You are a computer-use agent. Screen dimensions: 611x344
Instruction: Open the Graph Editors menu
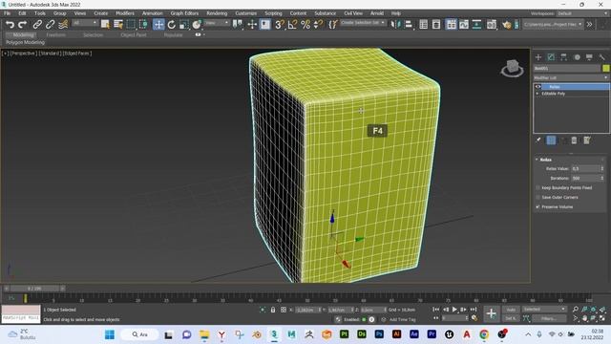tap(184, 13)
